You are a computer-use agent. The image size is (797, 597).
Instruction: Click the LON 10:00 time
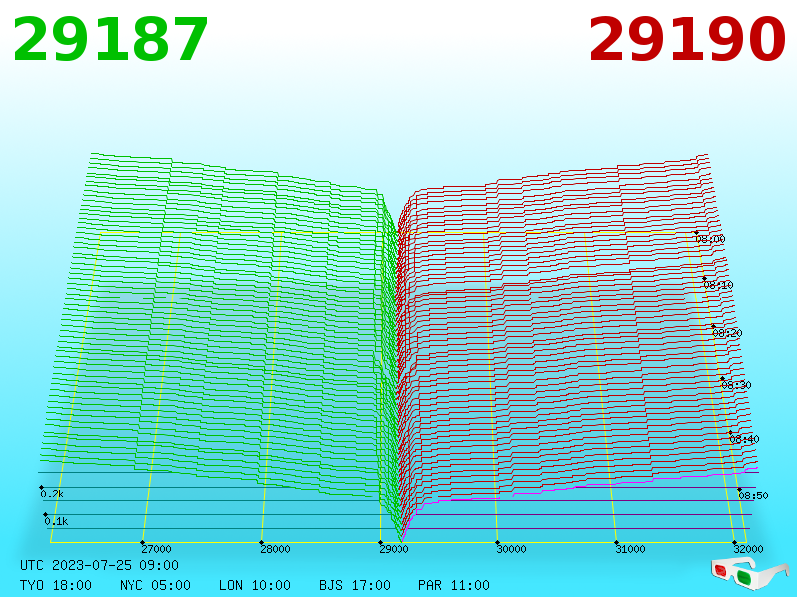(x=255, y=585)
